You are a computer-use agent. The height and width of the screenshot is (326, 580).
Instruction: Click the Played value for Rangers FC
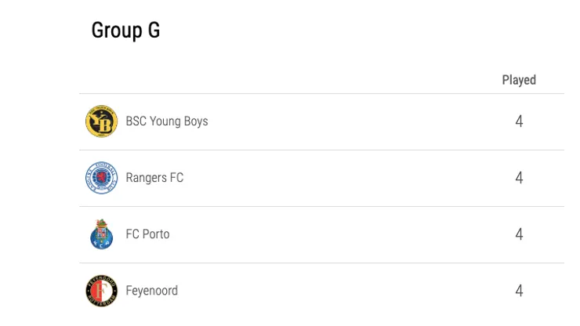click(x=519, y=178)
